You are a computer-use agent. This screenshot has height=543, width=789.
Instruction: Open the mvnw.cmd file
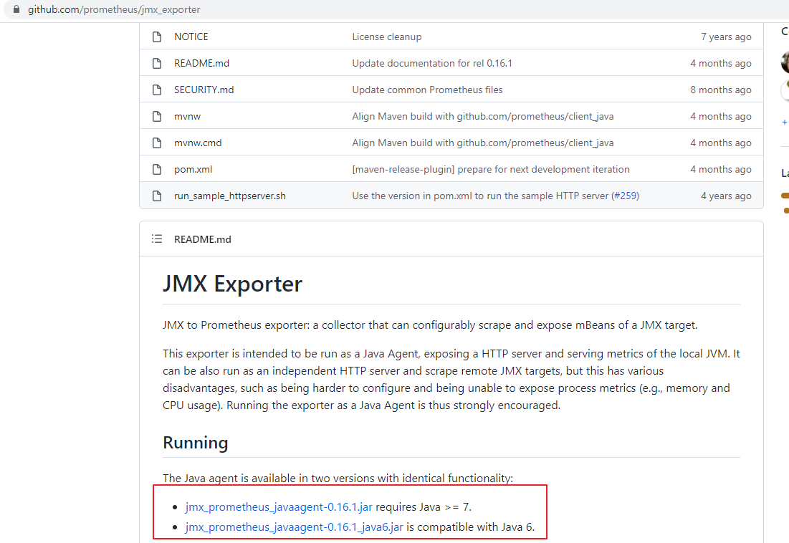tap(198, 143)
